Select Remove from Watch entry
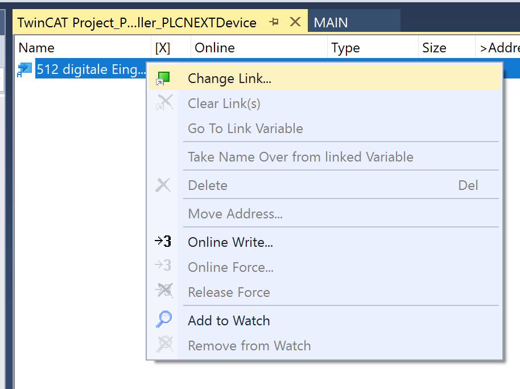Image resolution: width=520 pixels, height=389 pixels. pyautogui.click(x=324, y=346)
